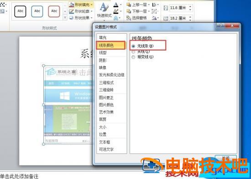Select the 渐变线 radio option
The width and height of the screenshot is (251, 179).
point(133,57)
